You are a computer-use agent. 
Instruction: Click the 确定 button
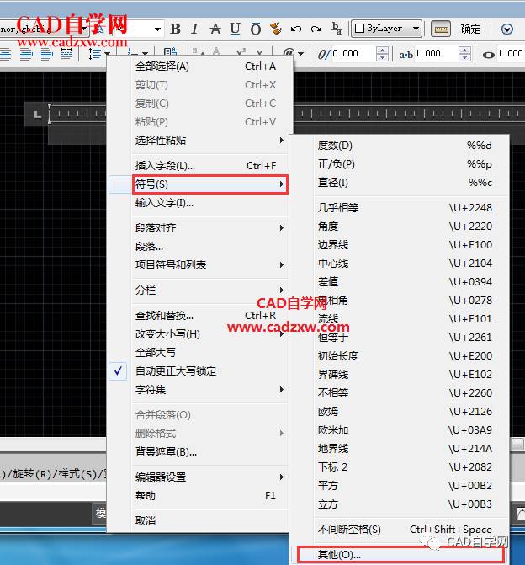click(x=471, y=29)
